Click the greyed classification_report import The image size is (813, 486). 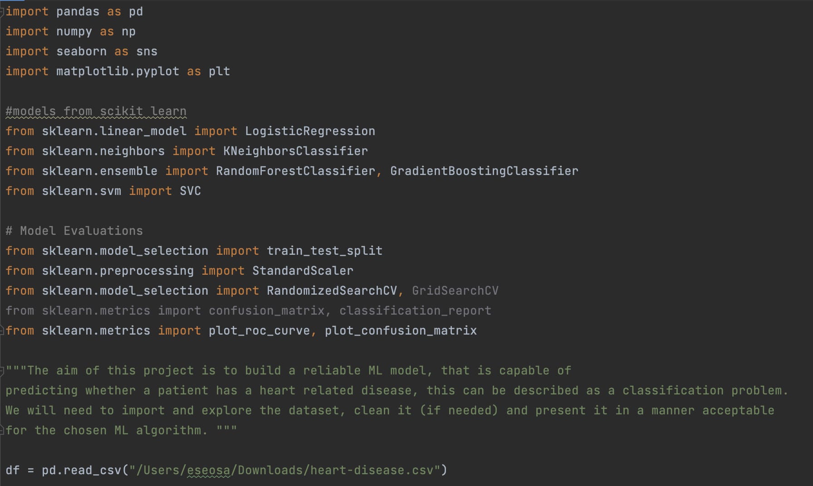(x=415, y=311)
